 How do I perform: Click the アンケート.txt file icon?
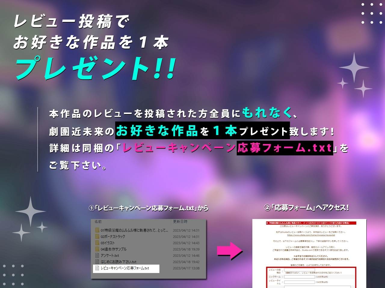click(97, 256)
